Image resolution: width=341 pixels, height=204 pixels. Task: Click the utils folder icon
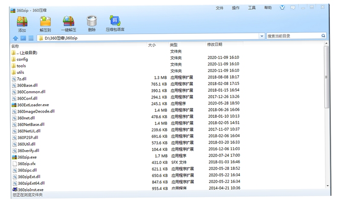14,72
